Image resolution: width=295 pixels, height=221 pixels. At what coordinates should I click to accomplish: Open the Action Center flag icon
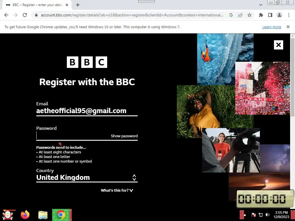click(x=254, y=215)
